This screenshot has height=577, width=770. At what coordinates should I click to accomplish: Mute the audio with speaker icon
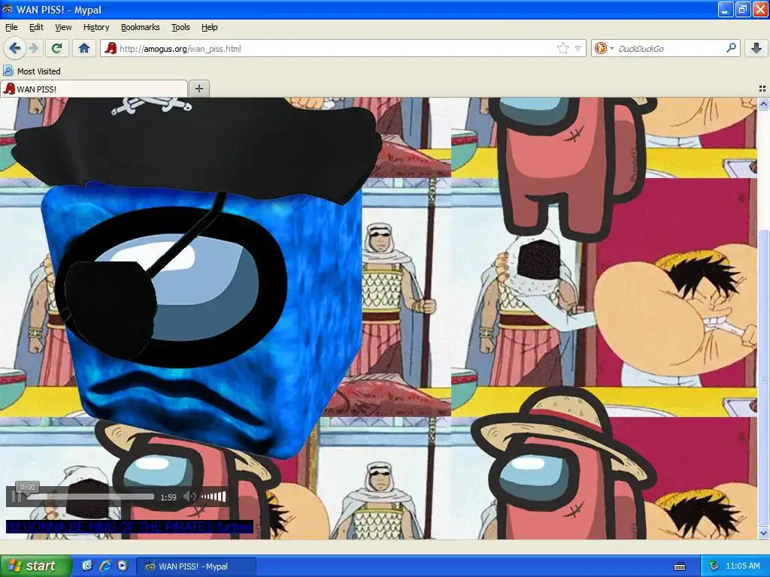(190, 497)
